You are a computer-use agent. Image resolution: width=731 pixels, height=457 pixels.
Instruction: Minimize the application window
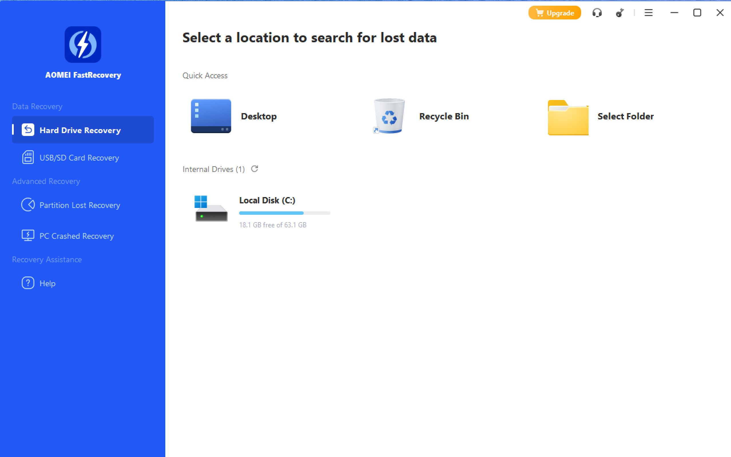click(674, 13)
